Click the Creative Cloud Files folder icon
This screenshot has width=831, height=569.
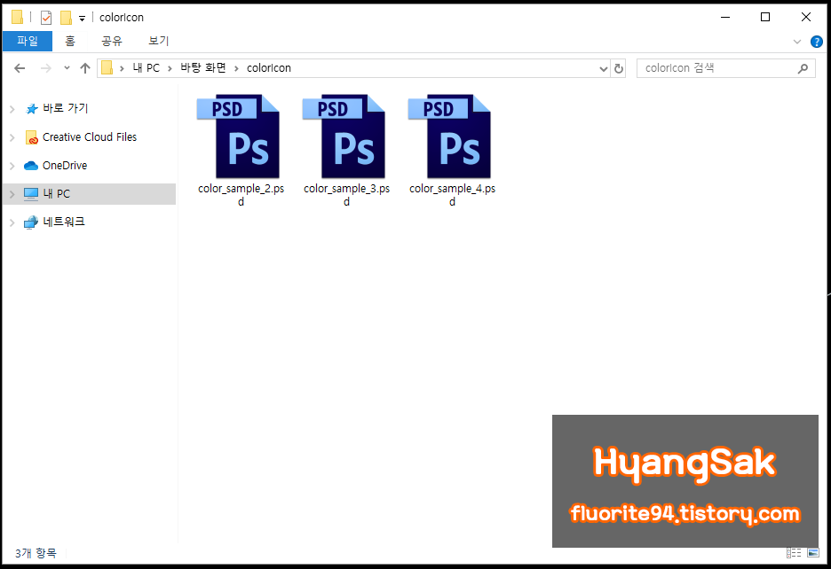coord(32,137)
